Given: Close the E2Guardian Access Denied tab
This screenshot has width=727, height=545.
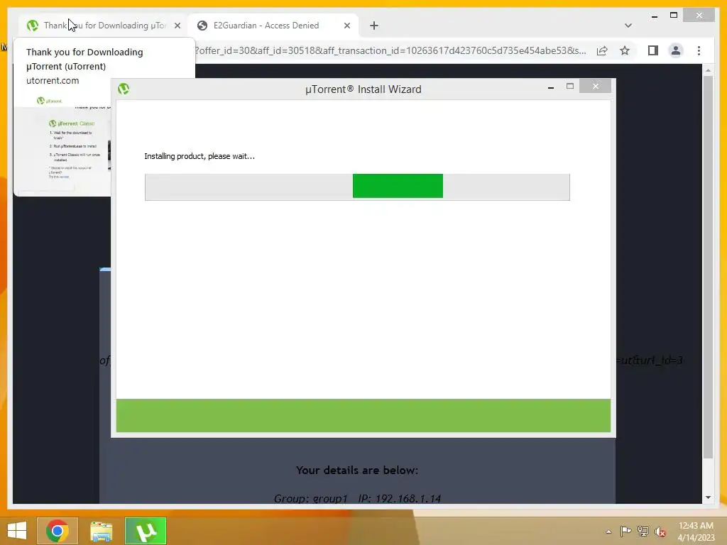Looking at the screenshot, I should pyautogui.click(x=346, y=26).
